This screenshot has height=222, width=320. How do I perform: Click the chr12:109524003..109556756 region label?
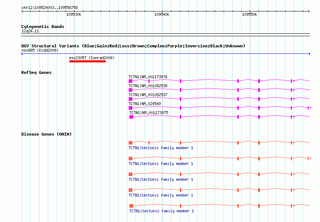point(50,8)
